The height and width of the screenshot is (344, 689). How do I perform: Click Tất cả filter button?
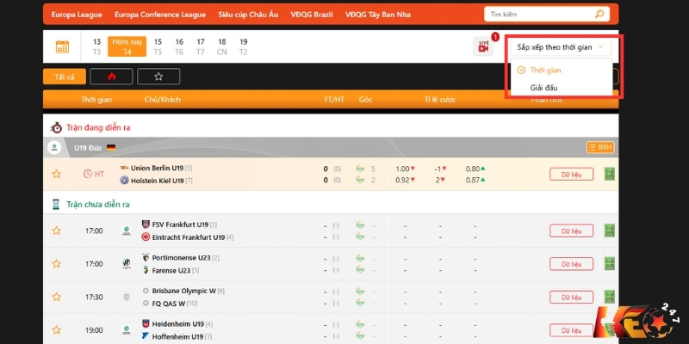tap(65, 77)
